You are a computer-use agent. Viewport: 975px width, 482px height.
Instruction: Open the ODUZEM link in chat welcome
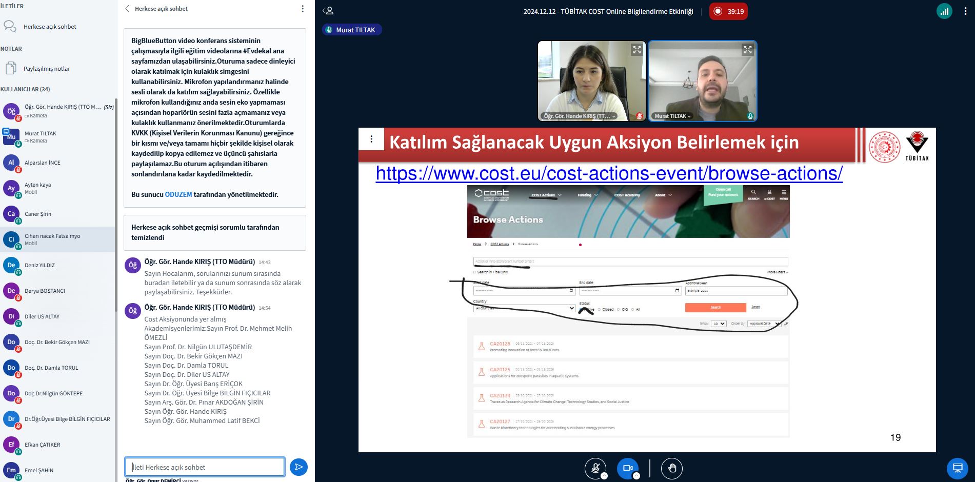tap(178, 195)
